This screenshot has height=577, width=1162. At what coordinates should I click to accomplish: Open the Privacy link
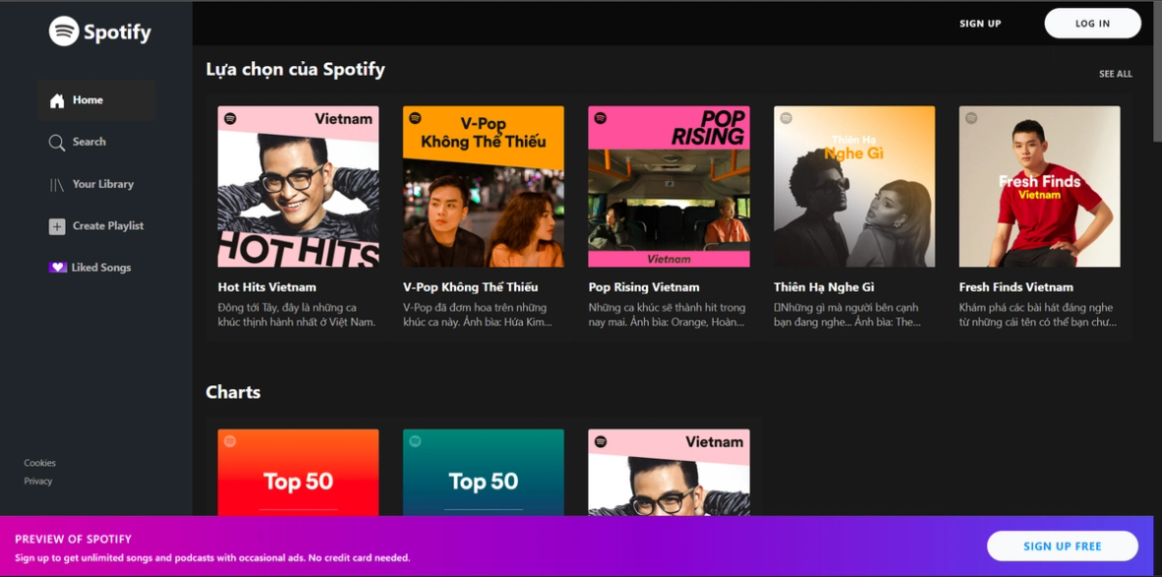pyautogui.click(x=37, y=481)
